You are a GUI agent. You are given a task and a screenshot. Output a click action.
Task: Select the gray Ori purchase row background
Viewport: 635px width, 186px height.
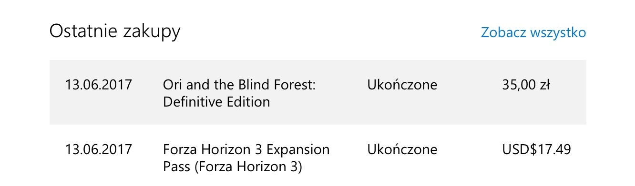pyautogui.click(x=318, y=92)
